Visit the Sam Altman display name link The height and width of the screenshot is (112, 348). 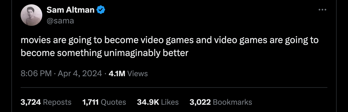point(71,10)
